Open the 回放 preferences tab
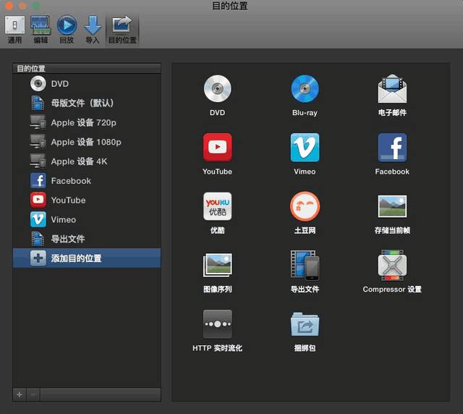The height and width of the screenshot is (414, 463). tap(67, 30)
